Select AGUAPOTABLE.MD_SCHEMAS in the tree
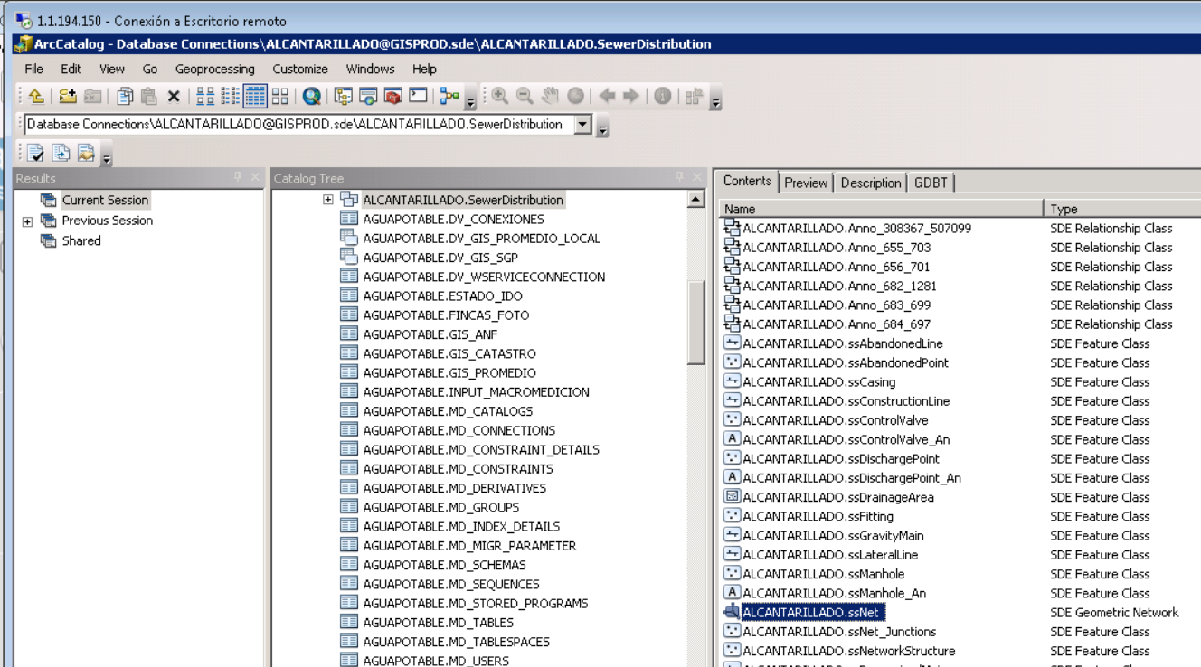The width and height of the screenshot is (1201, 667). 444,565
